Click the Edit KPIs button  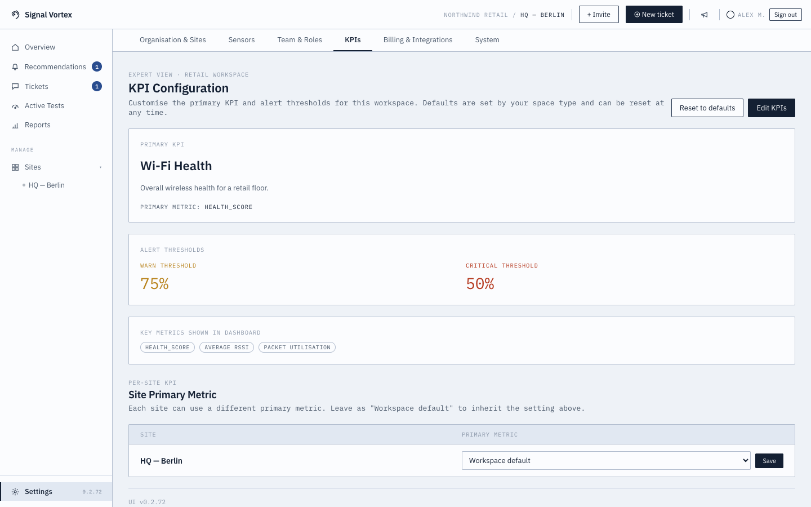[x=772, y=108]
